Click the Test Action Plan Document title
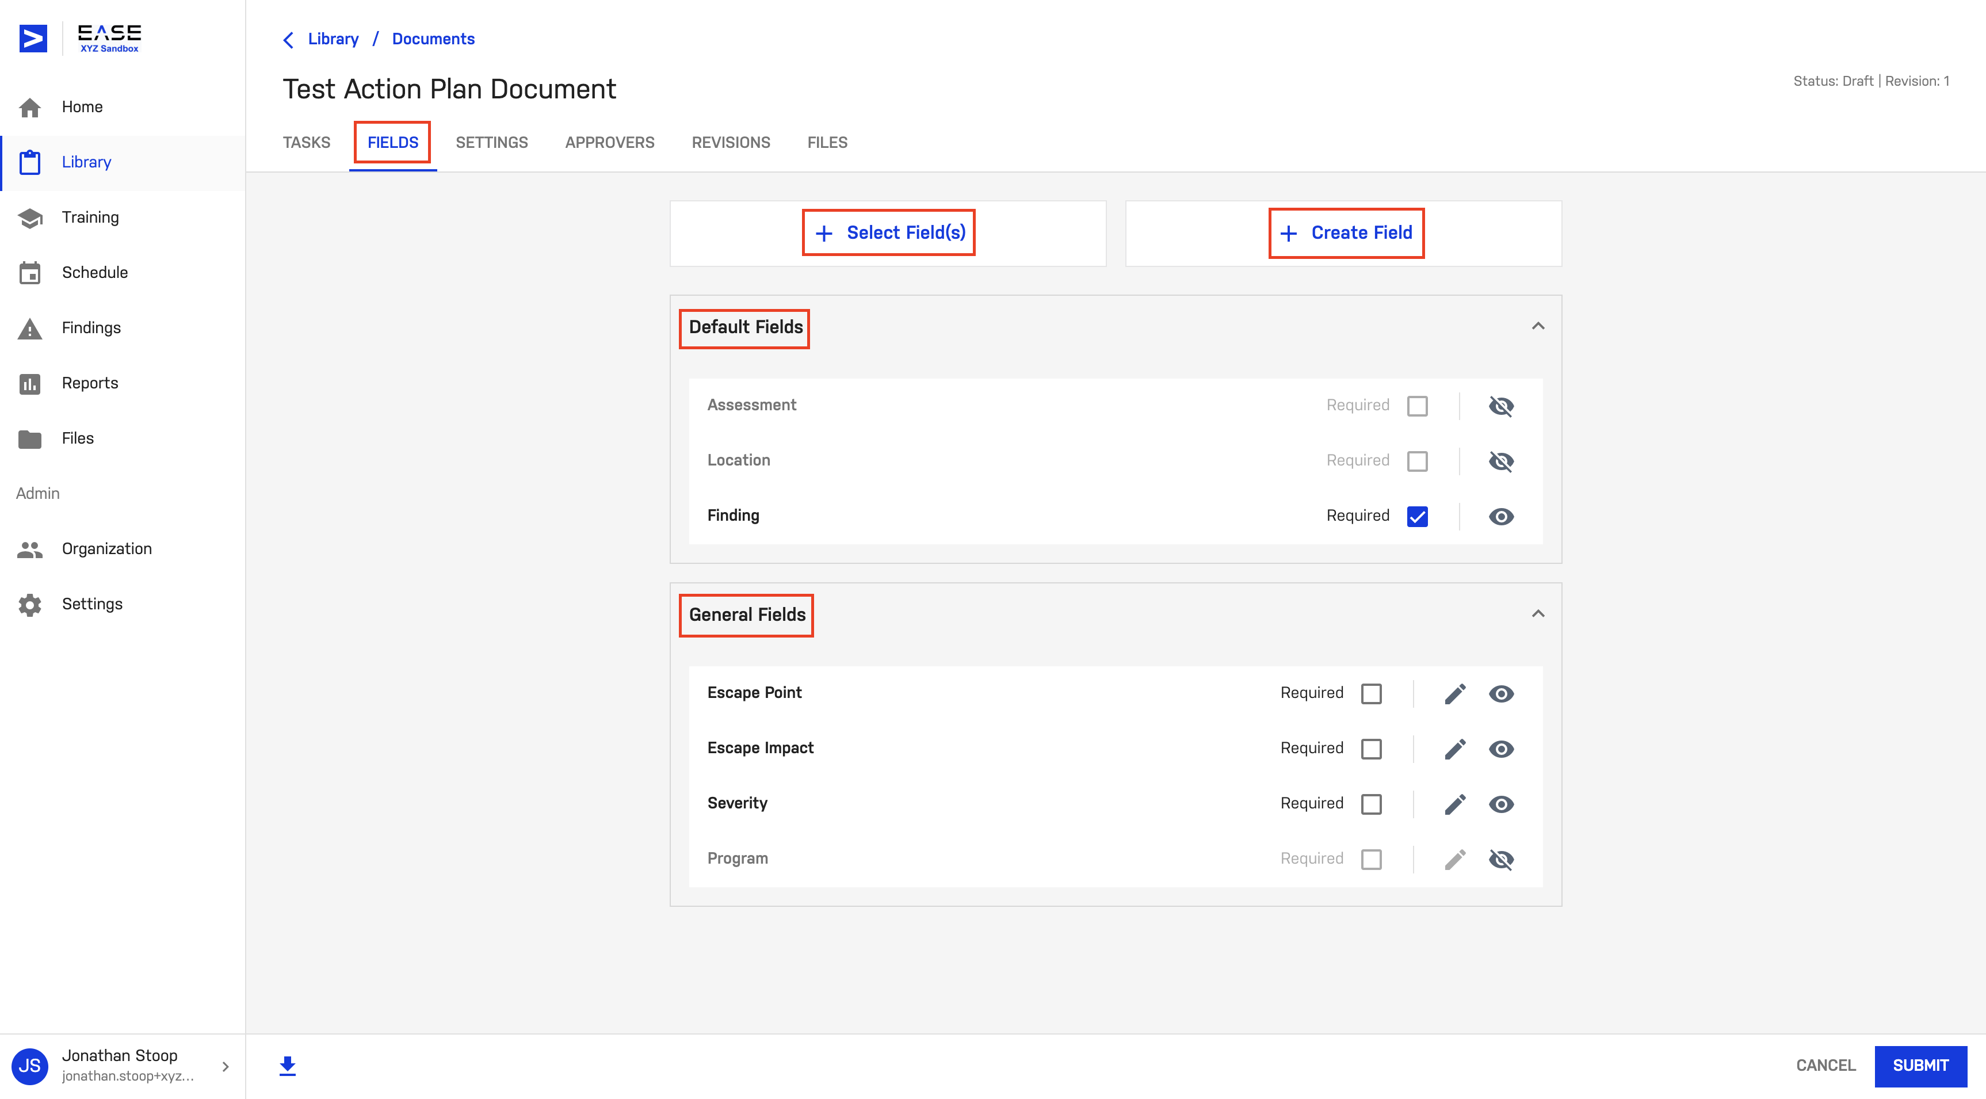 point(449,89)
